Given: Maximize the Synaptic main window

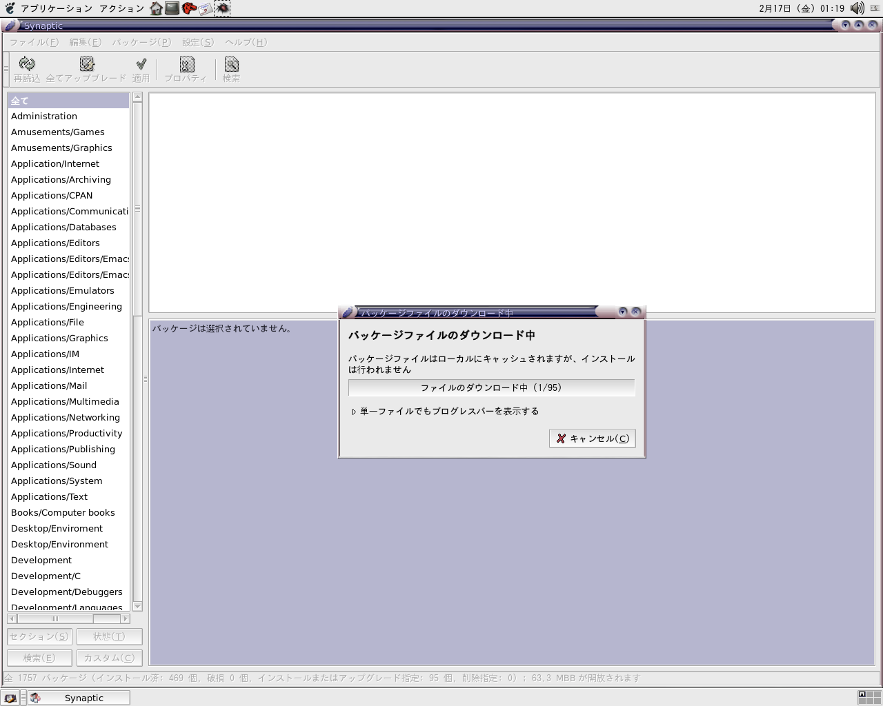Looking at the screenshot, I should [x=859, y=25].
